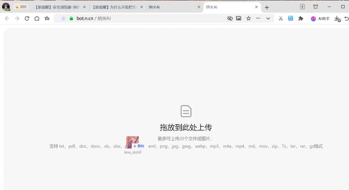Open the extensions puzzle icon
Image resolution: width=349 pixels, height=190 pixels.
[301, 18]
